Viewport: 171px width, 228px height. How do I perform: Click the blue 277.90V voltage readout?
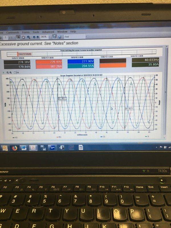(81, 61)
